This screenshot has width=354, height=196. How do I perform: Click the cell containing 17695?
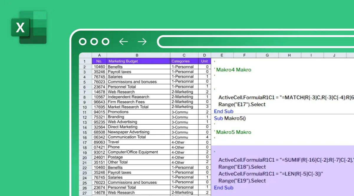tap(99, 107)
